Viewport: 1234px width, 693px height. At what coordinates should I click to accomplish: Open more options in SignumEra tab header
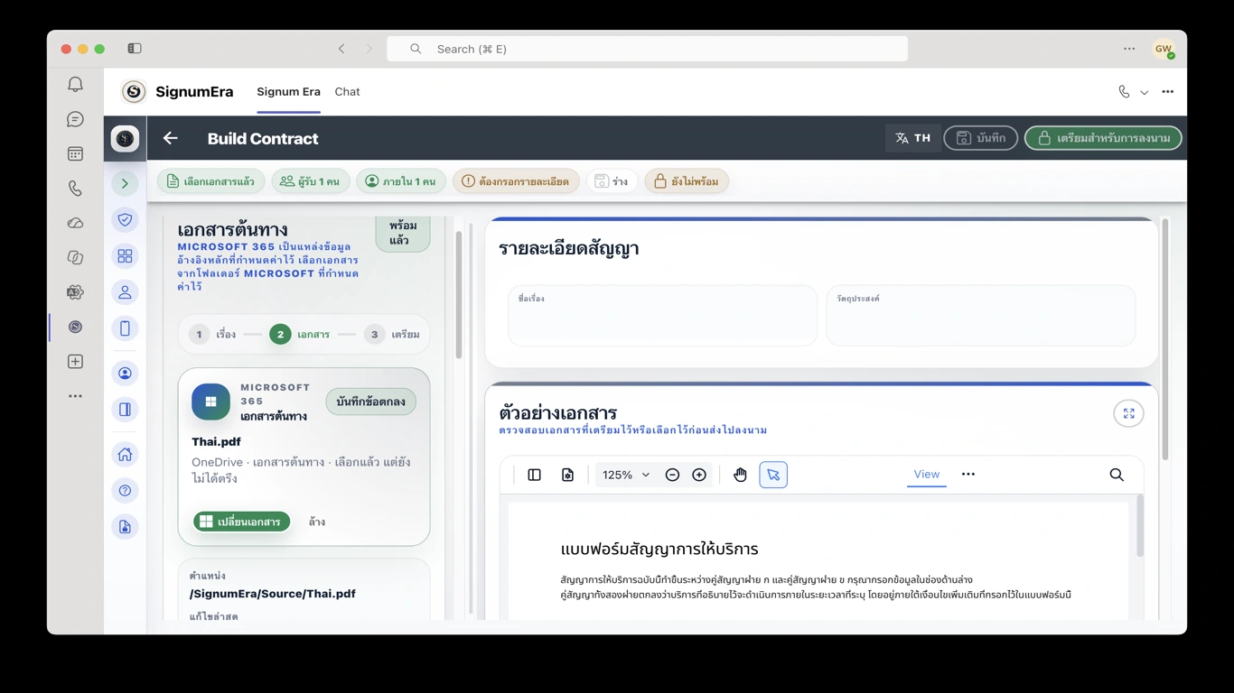tap(1168, 92)
